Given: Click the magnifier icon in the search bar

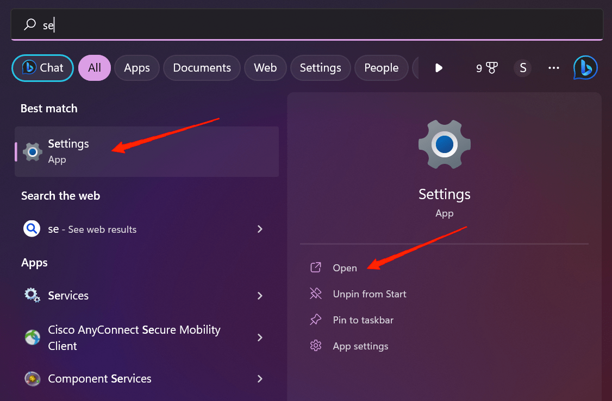Looking at the screenshot, I should pos(30,24).
